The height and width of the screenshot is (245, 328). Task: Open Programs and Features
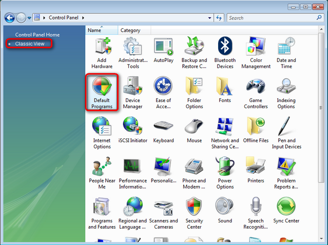[102, 213]
